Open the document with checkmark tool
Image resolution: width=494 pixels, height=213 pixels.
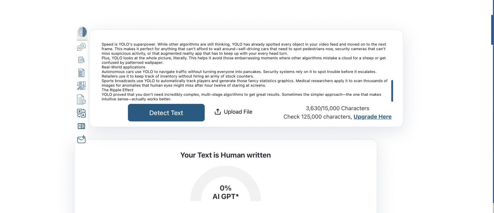pos(81,99)
